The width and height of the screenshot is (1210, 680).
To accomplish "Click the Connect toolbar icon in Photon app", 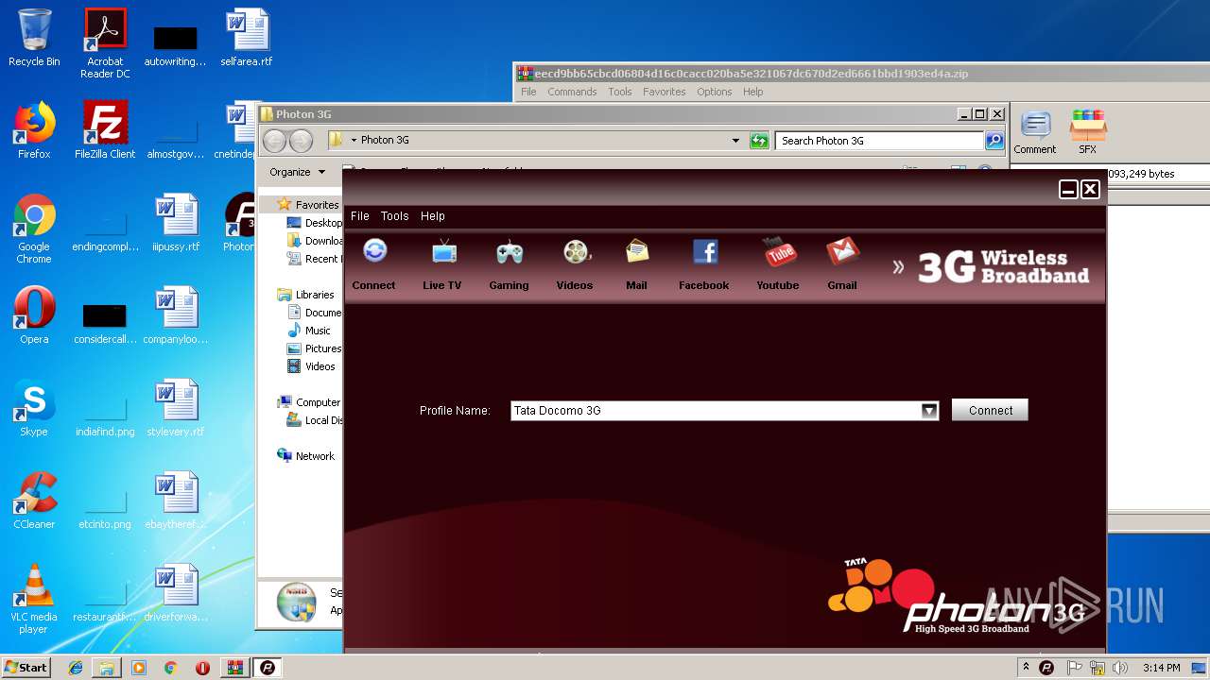I will pyautogui.click(x=374, y=264).
